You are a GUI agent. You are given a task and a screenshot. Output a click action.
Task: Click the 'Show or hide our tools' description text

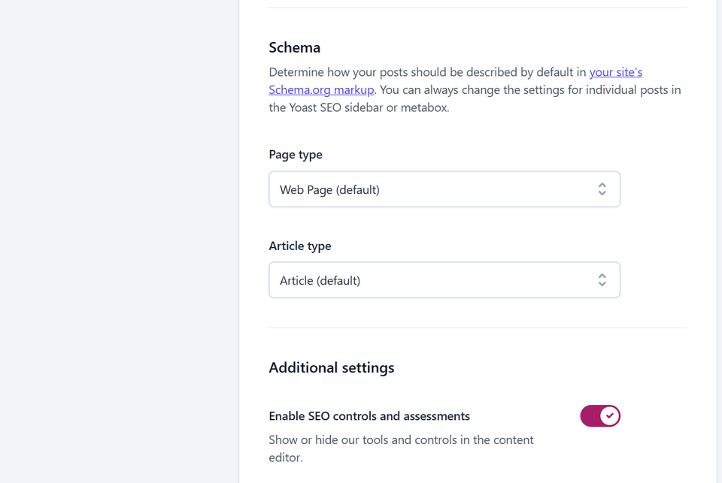pyautogui.click(x=401, y=448)
